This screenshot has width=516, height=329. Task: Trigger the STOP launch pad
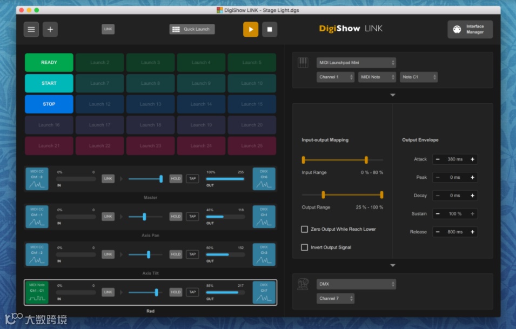point(49,104)
